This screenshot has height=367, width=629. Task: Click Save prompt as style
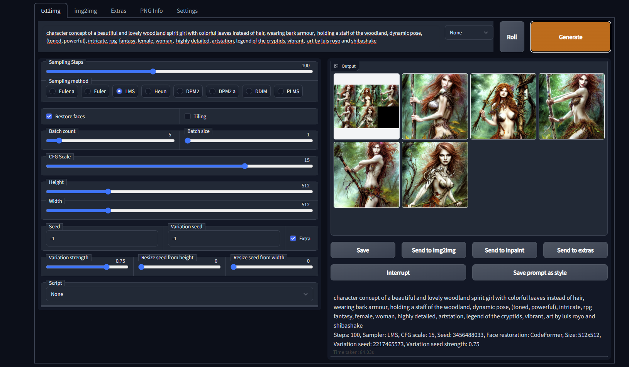pos(539,272)
